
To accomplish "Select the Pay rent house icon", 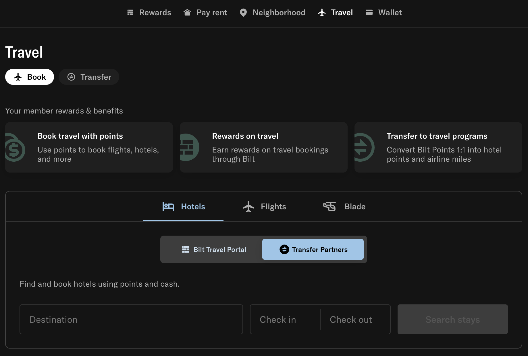I will coord(187,12).
